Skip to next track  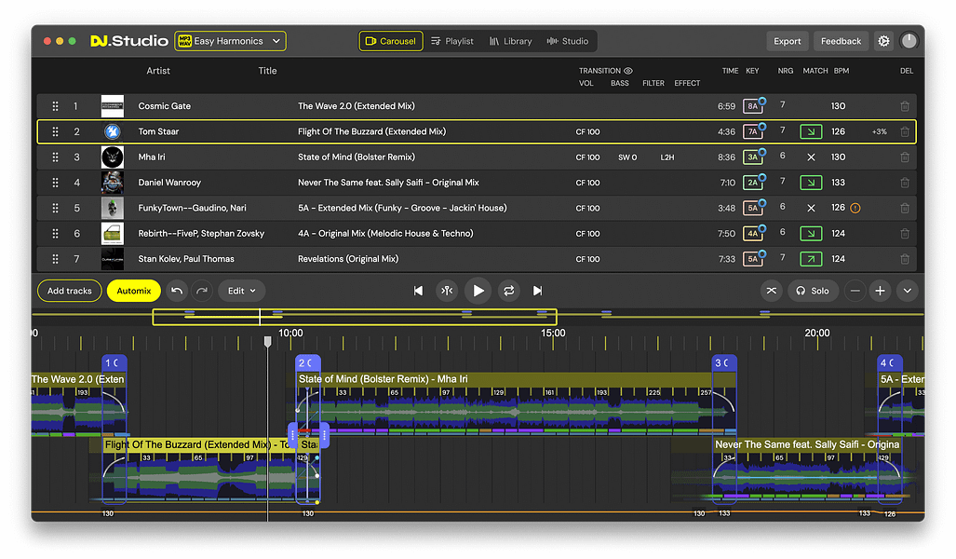538,291
